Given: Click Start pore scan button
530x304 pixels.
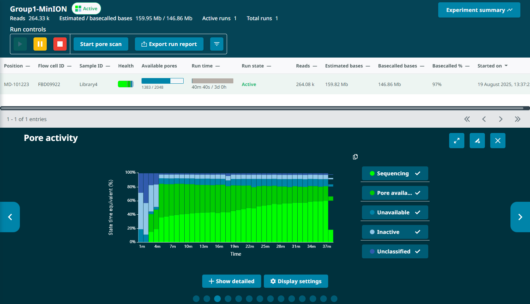Looking at the screenshot, I should click(x=101, y=44).
